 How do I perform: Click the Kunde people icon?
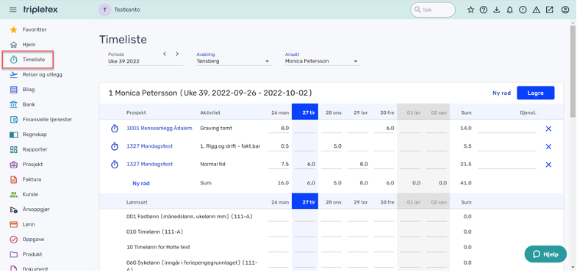(14, 194)
